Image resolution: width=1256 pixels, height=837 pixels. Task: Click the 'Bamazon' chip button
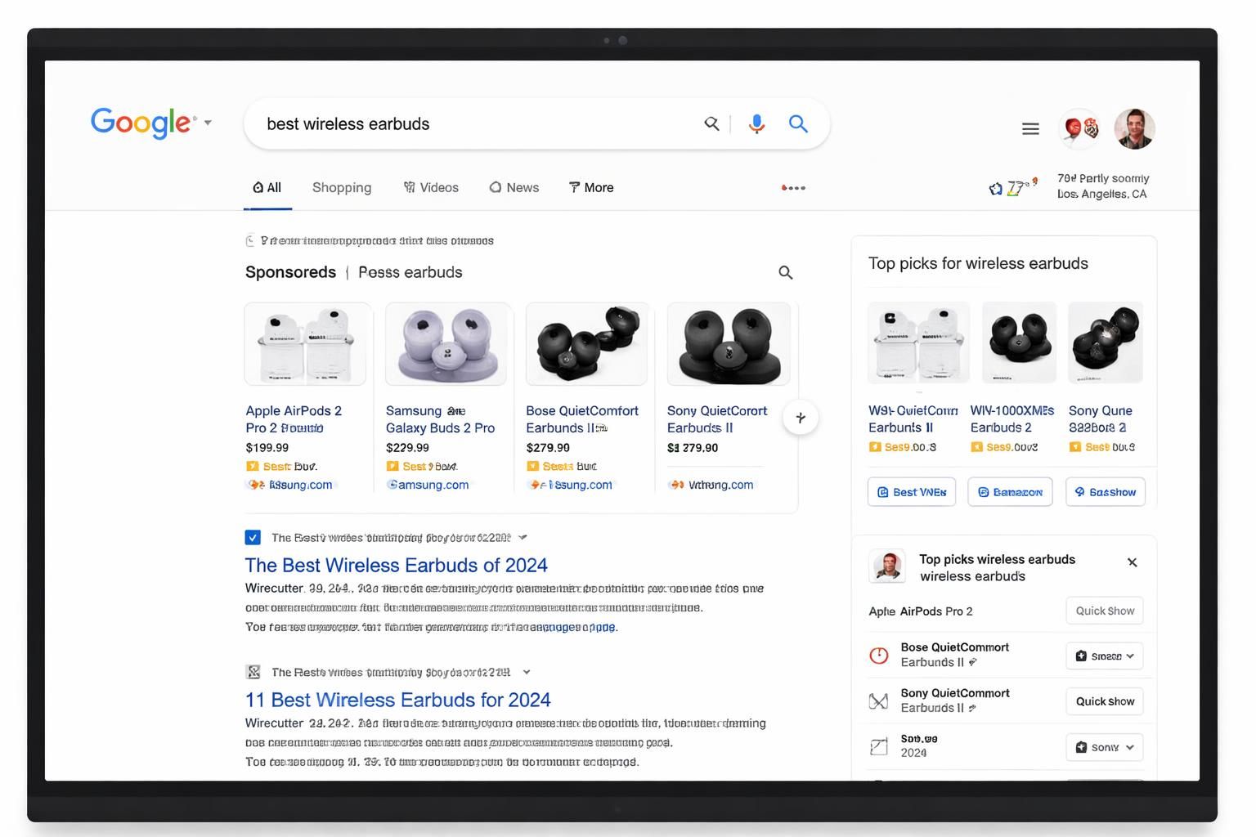pyautogui.click(x=1010, y=492)
